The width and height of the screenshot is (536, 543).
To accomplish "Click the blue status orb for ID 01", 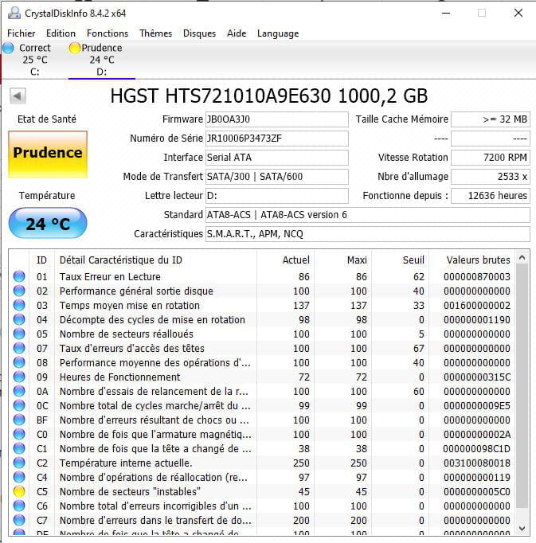I will [x=19, y=276].
